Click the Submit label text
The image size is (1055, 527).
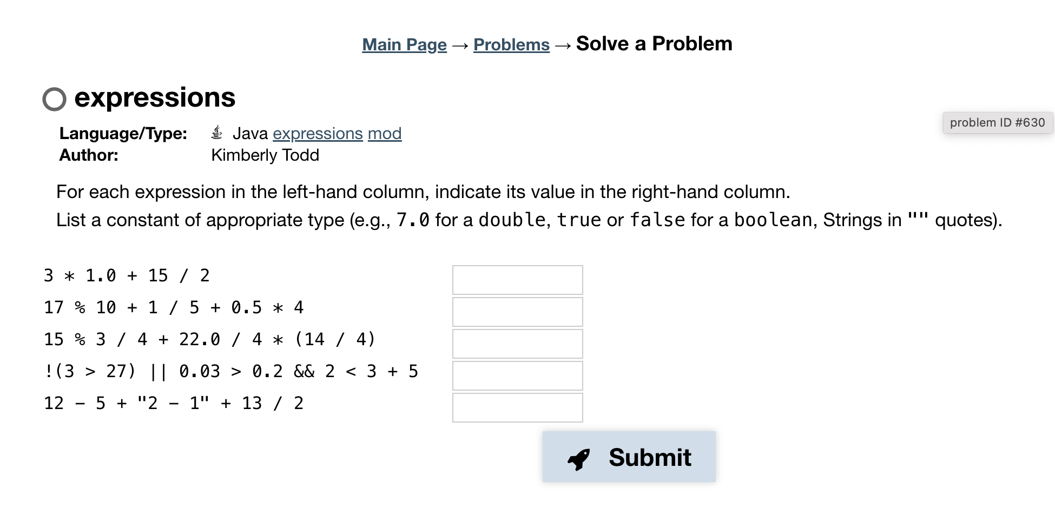(x=650, y=457)
